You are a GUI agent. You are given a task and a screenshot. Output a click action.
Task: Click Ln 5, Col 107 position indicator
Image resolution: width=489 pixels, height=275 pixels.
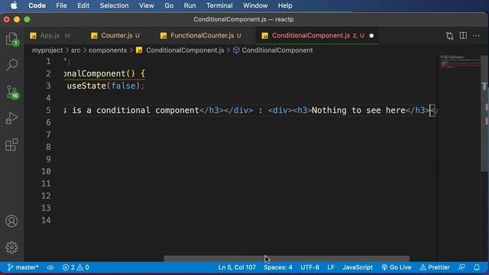pos(237,267)
